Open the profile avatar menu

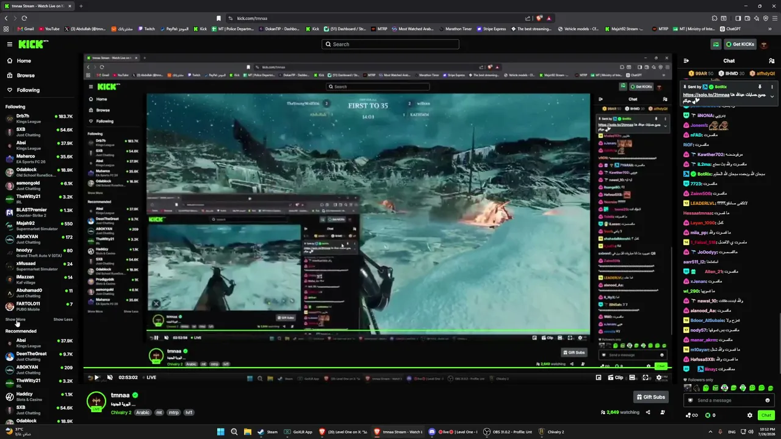tap(764, 45)
